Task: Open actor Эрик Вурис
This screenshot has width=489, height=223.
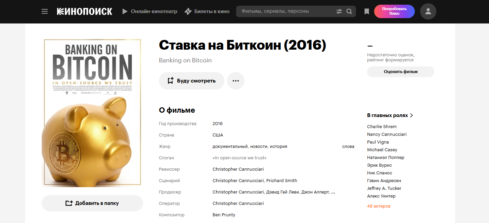Action: (x=380, y=165)
